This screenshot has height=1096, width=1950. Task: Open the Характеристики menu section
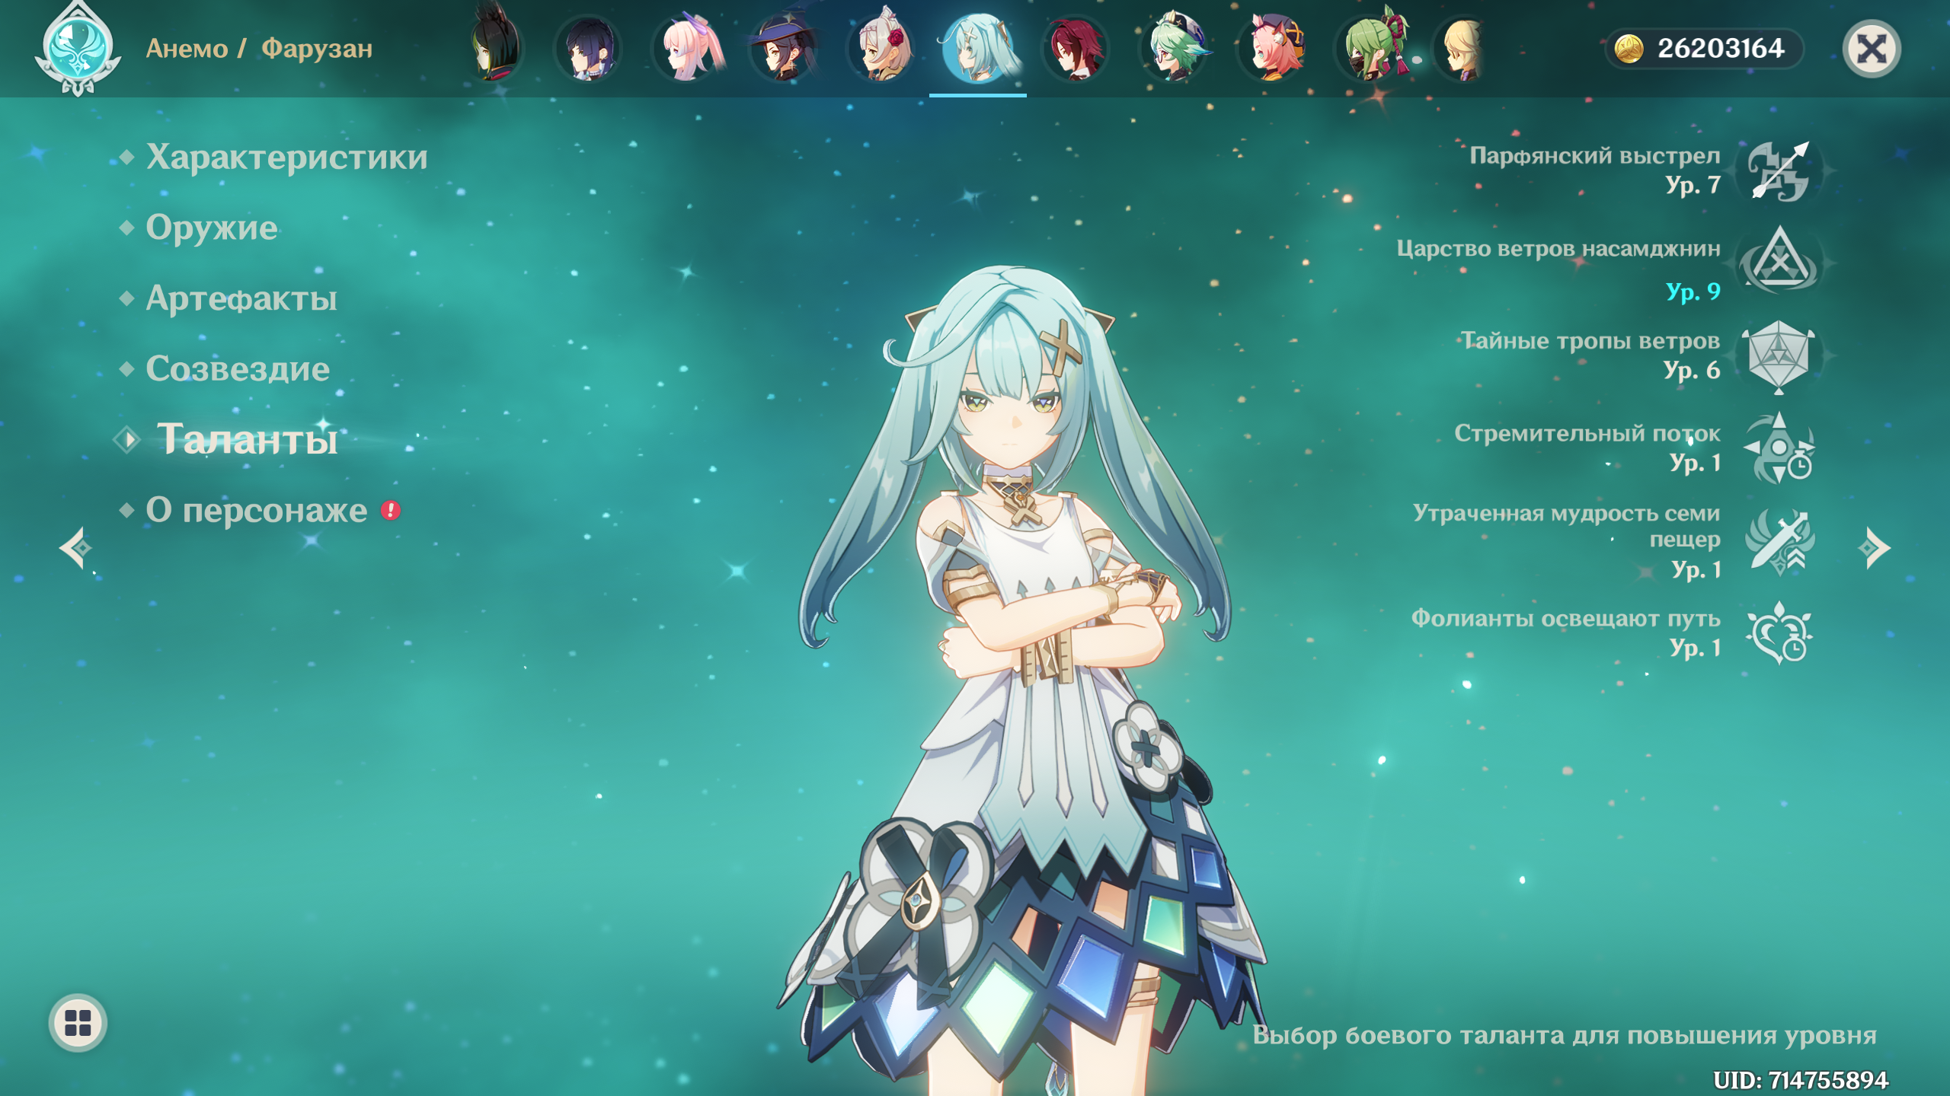[286, 158]
